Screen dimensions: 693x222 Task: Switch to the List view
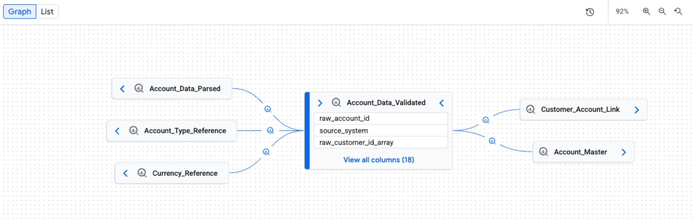pos(47,11)
